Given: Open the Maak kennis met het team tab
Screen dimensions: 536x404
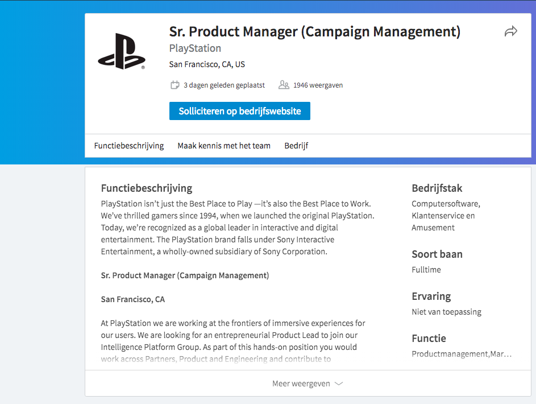Looking at the screenshot, I should [224, 146].
